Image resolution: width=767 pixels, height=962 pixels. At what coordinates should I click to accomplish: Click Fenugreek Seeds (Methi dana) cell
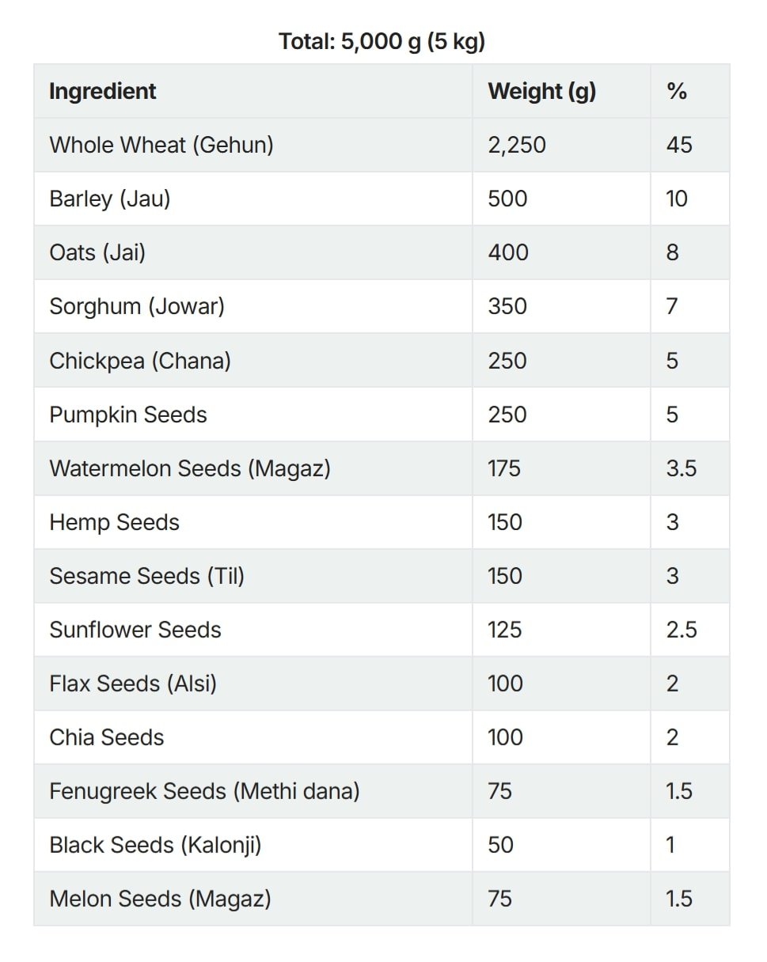pyautogui.click(x=204, y=791)
